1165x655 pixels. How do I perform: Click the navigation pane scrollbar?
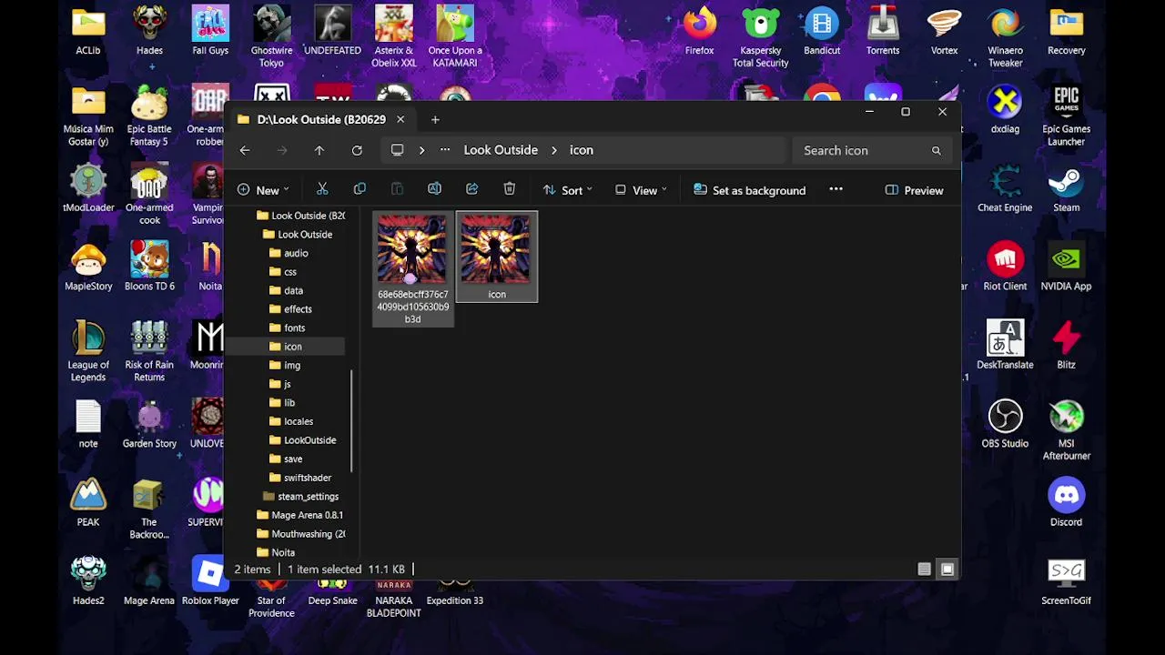pyautogui.click(x=351, y=420)
